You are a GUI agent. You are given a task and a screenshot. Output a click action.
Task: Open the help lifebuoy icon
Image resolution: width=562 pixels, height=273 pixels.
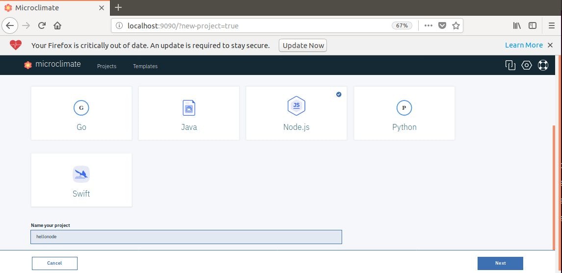tap(543, 65)
